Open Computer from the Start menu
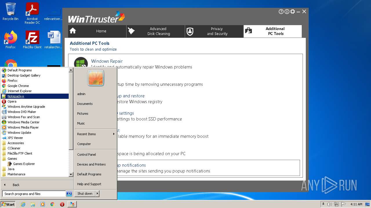Viewport: 371px width, 208px height. pyautogui.click(x=84, y=144)
